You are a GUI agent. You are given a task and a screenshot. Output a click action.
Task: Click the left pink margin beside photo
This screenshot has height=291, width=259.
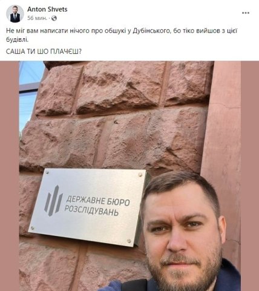coord(10,176)
